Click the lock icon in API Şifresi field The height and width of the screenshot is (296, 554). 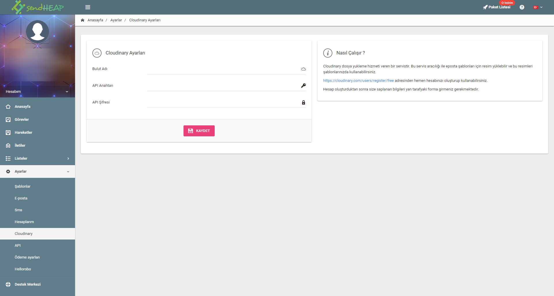tap(304, 103)
